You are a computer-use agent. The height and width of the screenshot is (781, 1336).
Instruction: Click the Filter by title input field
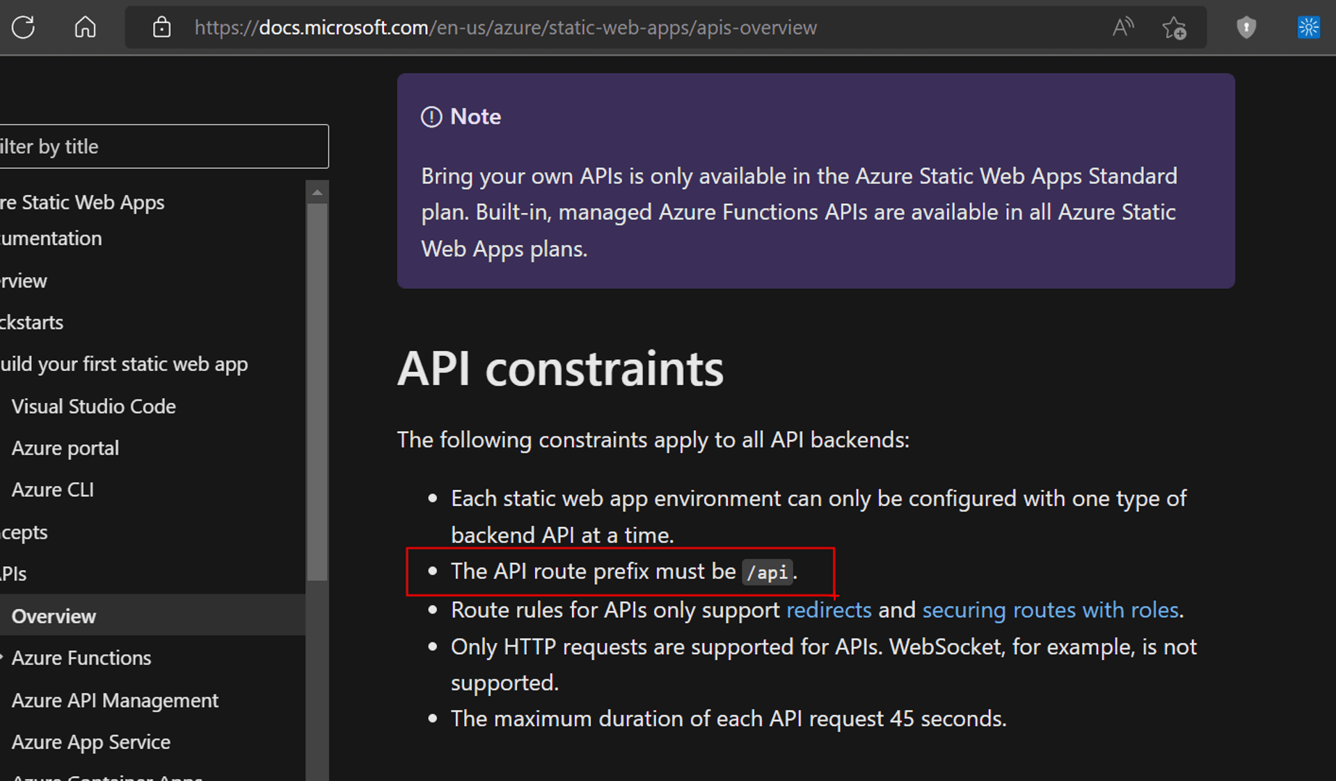(163, 145)
